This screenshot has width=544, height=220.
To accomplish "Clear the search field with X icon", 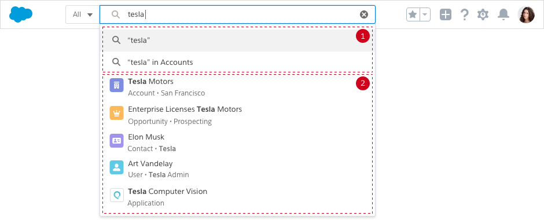I will point(363,14).
